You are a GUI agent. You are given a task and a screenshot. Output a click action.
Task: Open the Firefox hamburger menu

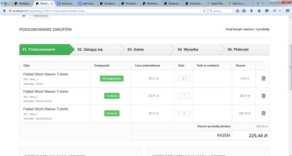[x=287, y=11]
